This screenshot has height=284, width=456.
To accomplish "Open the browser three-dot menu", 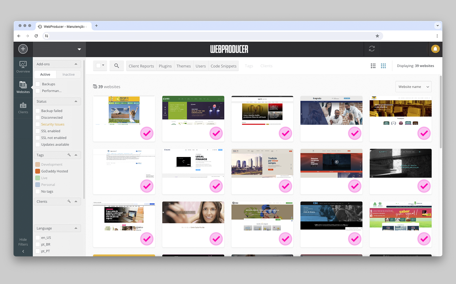I will point(437,36).
